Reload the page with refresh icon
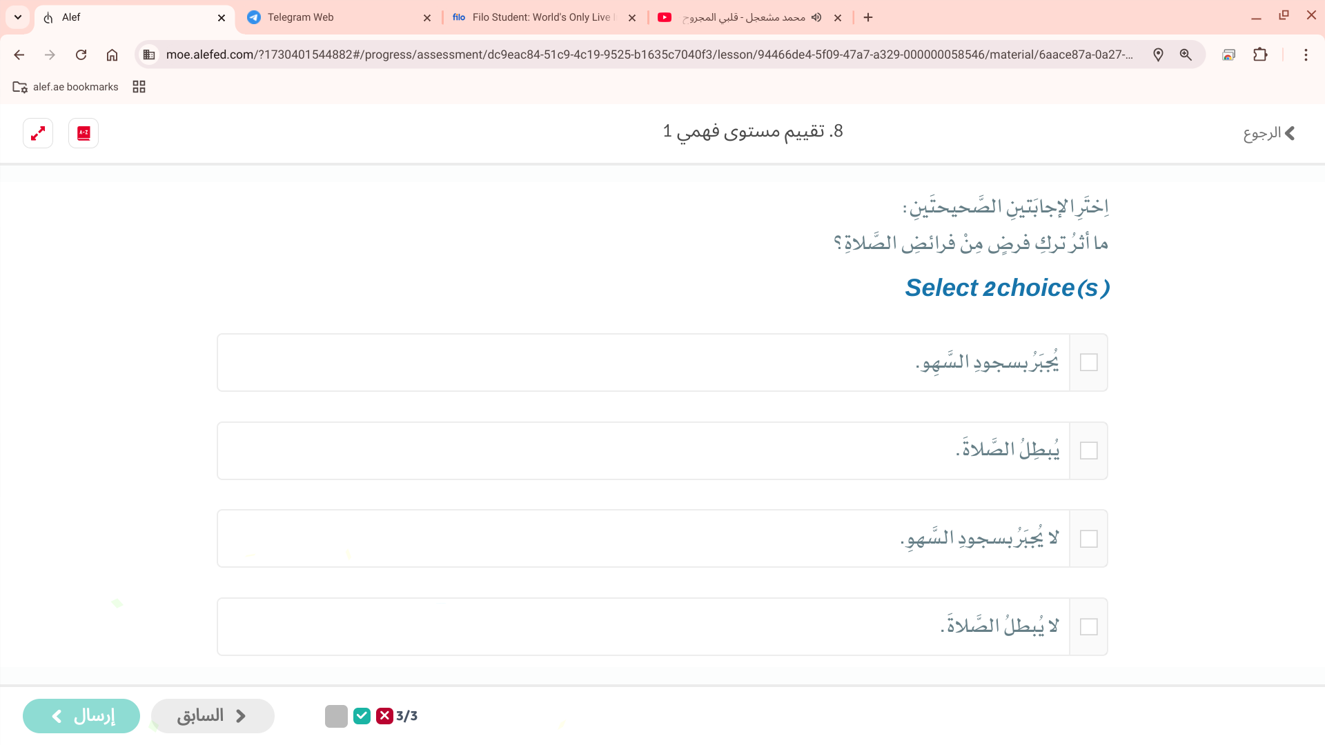This screenshot has width=1325, height=745. [81, 55]
